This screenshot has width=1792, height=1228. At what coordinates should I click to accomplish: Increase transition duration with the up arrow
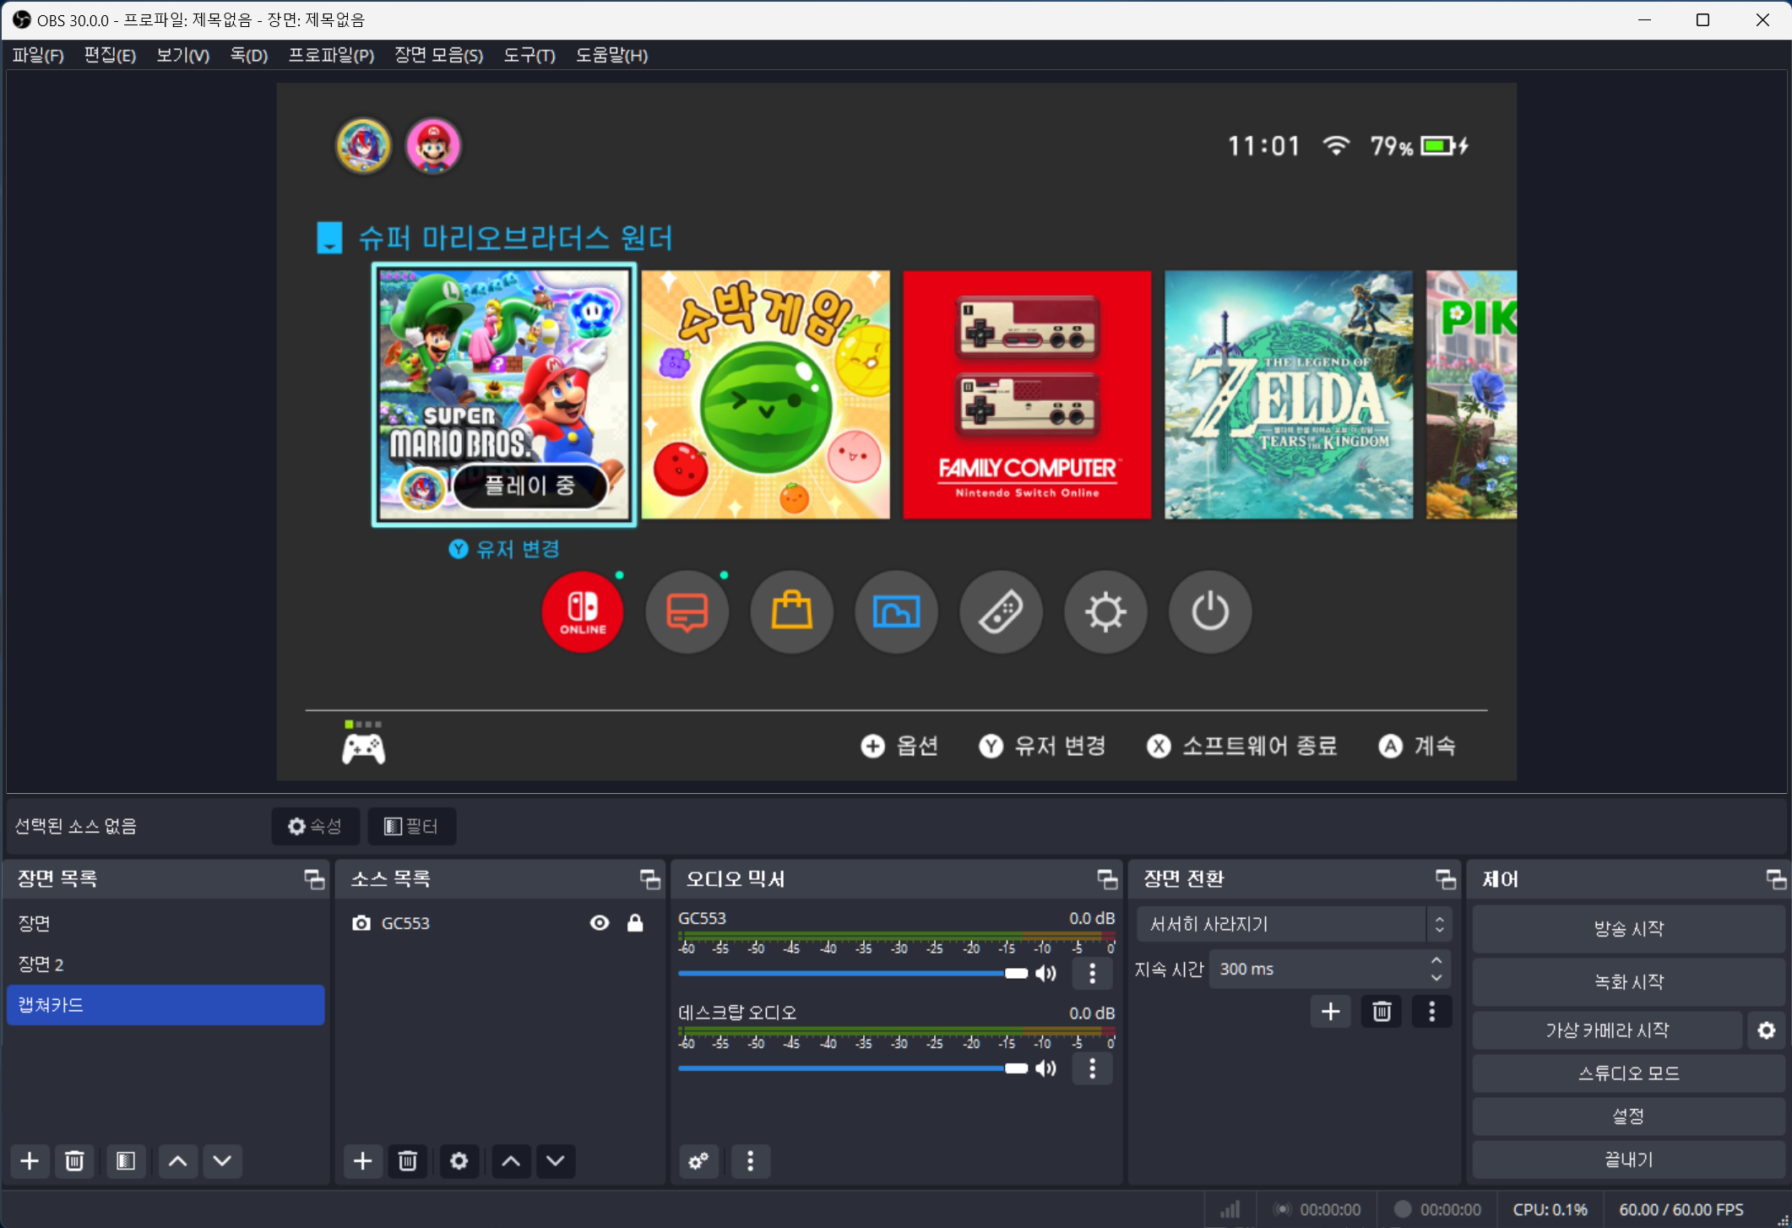pos(1436,961)
